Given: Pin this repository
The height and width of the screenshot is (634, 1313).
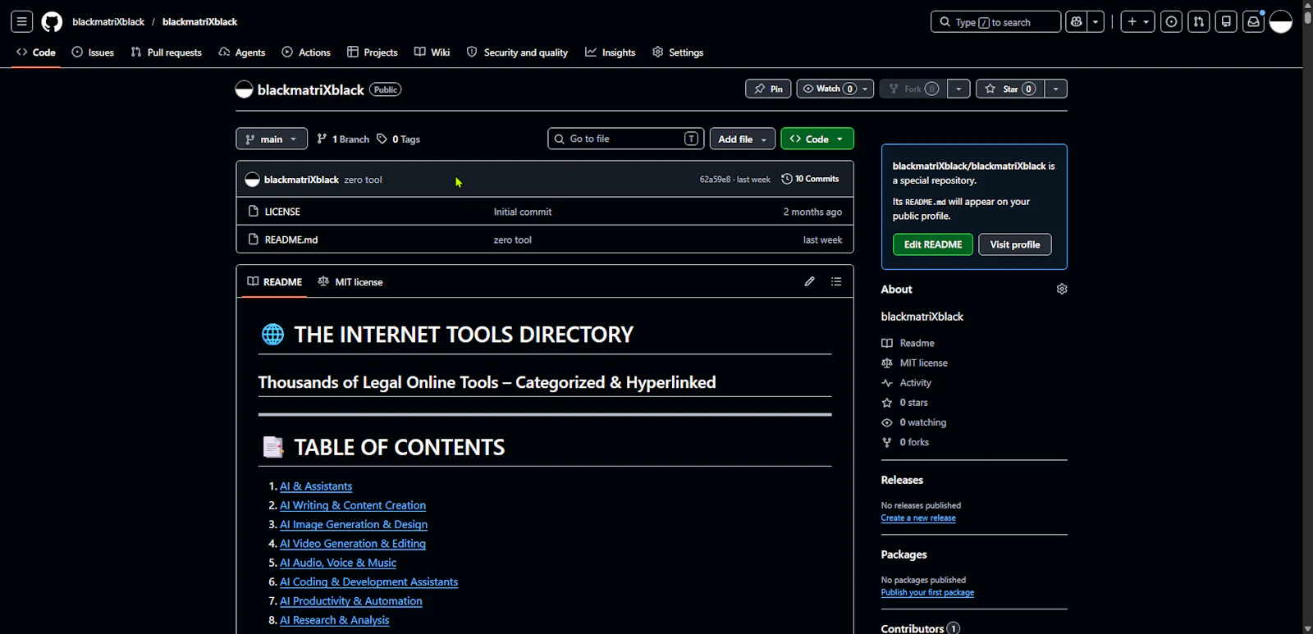Looking at the screenshot, I should point(768,89).
